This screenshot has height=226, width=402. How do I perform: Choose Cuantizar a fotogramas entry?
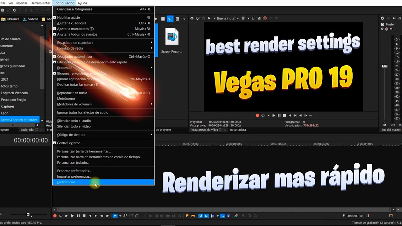[x=103, y=9]
